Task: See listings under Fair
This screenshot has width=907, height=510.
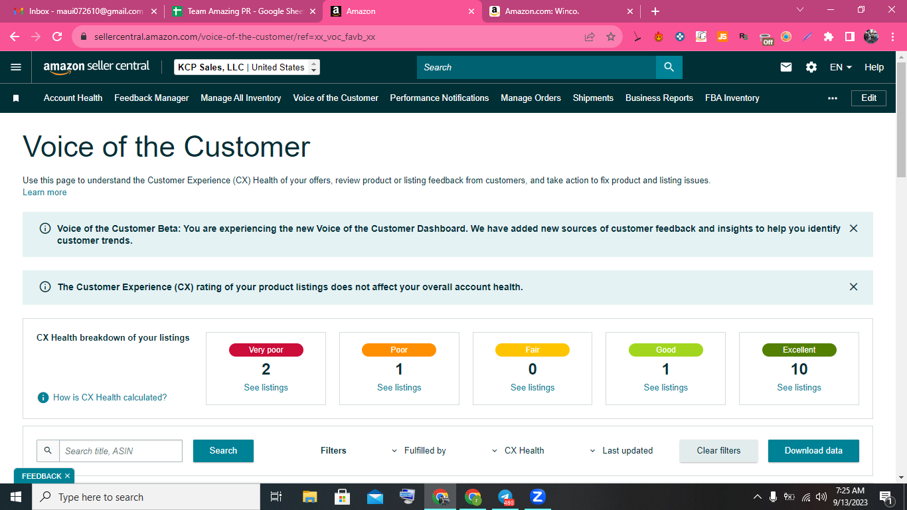Action: [533, 388]
